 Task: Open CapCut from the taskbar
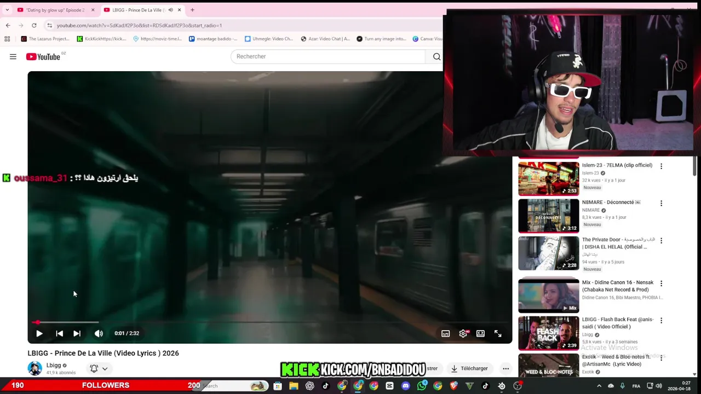(x=389, y=386)
